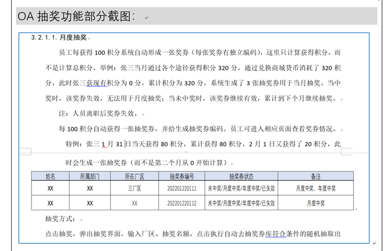Click the line starting '不是计算总积分，举例'
Image resolution: width=389 pixels, height=251 pixels.
pos(193,68)
